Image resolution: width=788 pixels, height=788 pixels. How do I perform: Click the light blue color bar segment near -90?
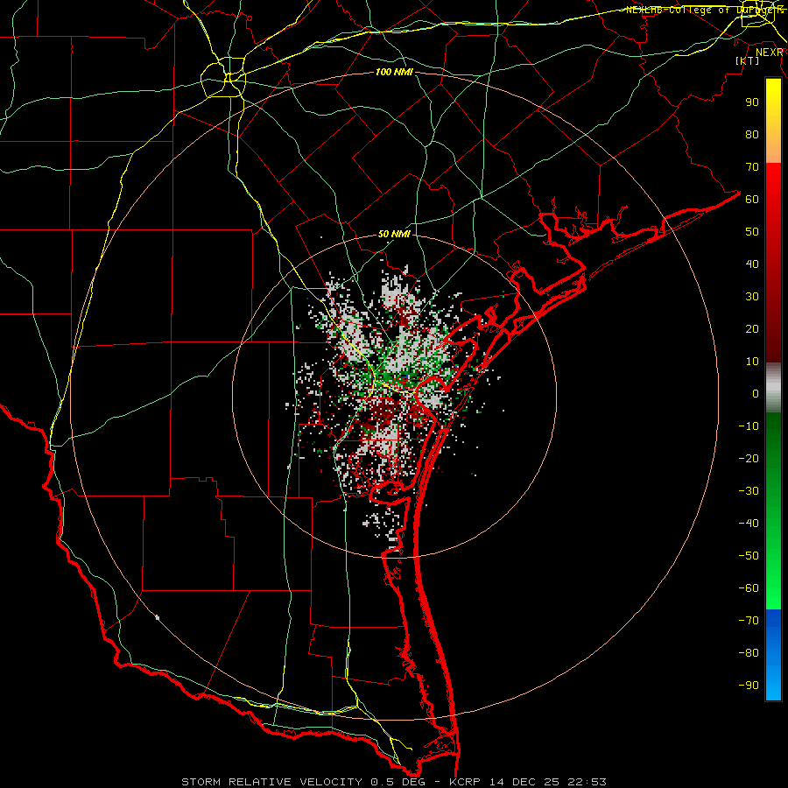click(x=773, y=686)
